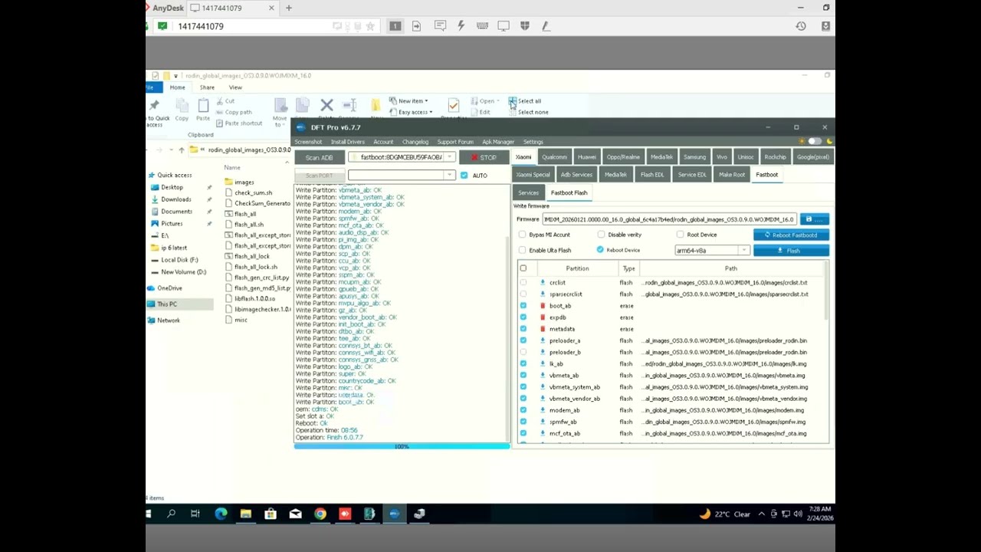Click the Reboot Fastbootd button
This screenshot has height=552, width=981.
pos(791,235)
